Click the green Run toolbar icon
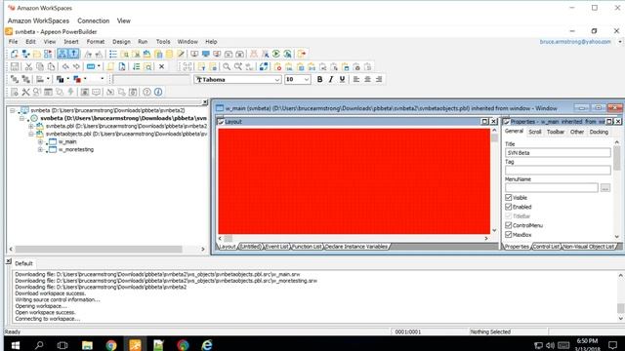Image resolution: width=625 pixels, height=351 pixels. pyautogui.click(x=275, y=54)
